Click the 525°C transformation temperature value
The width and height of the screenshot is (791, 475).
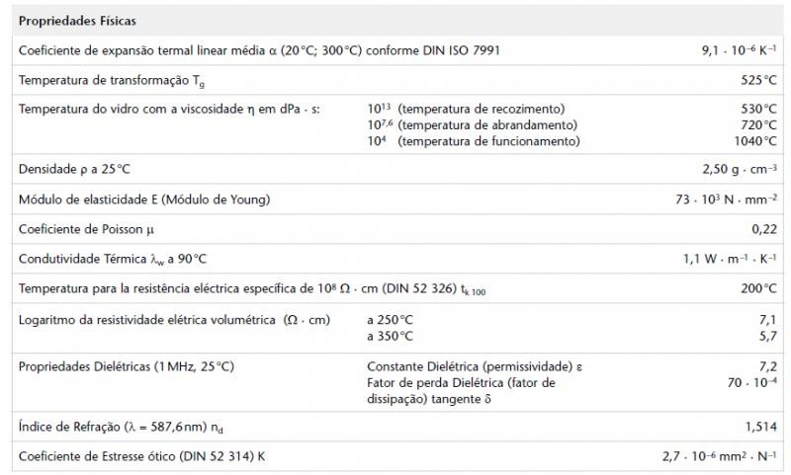[758, 80]
